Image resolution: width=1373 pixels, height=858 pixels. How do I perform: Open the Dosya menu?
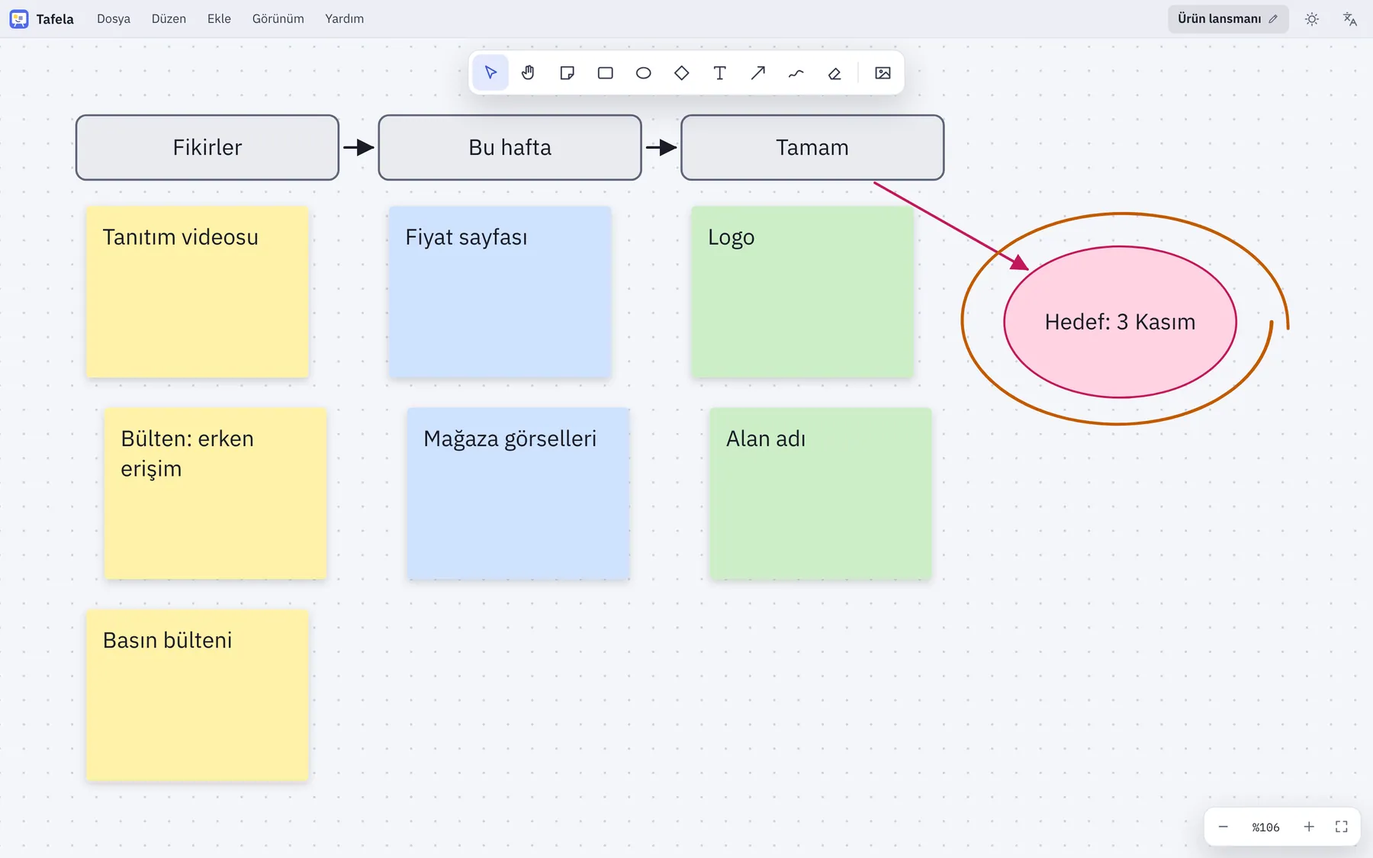click(x=114, y=19)
